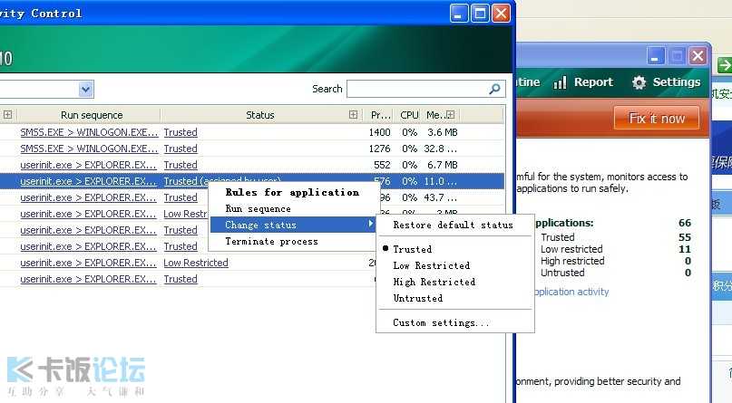Expand the Status column plus icon
The image size is (732, 403).
(354, 115)
